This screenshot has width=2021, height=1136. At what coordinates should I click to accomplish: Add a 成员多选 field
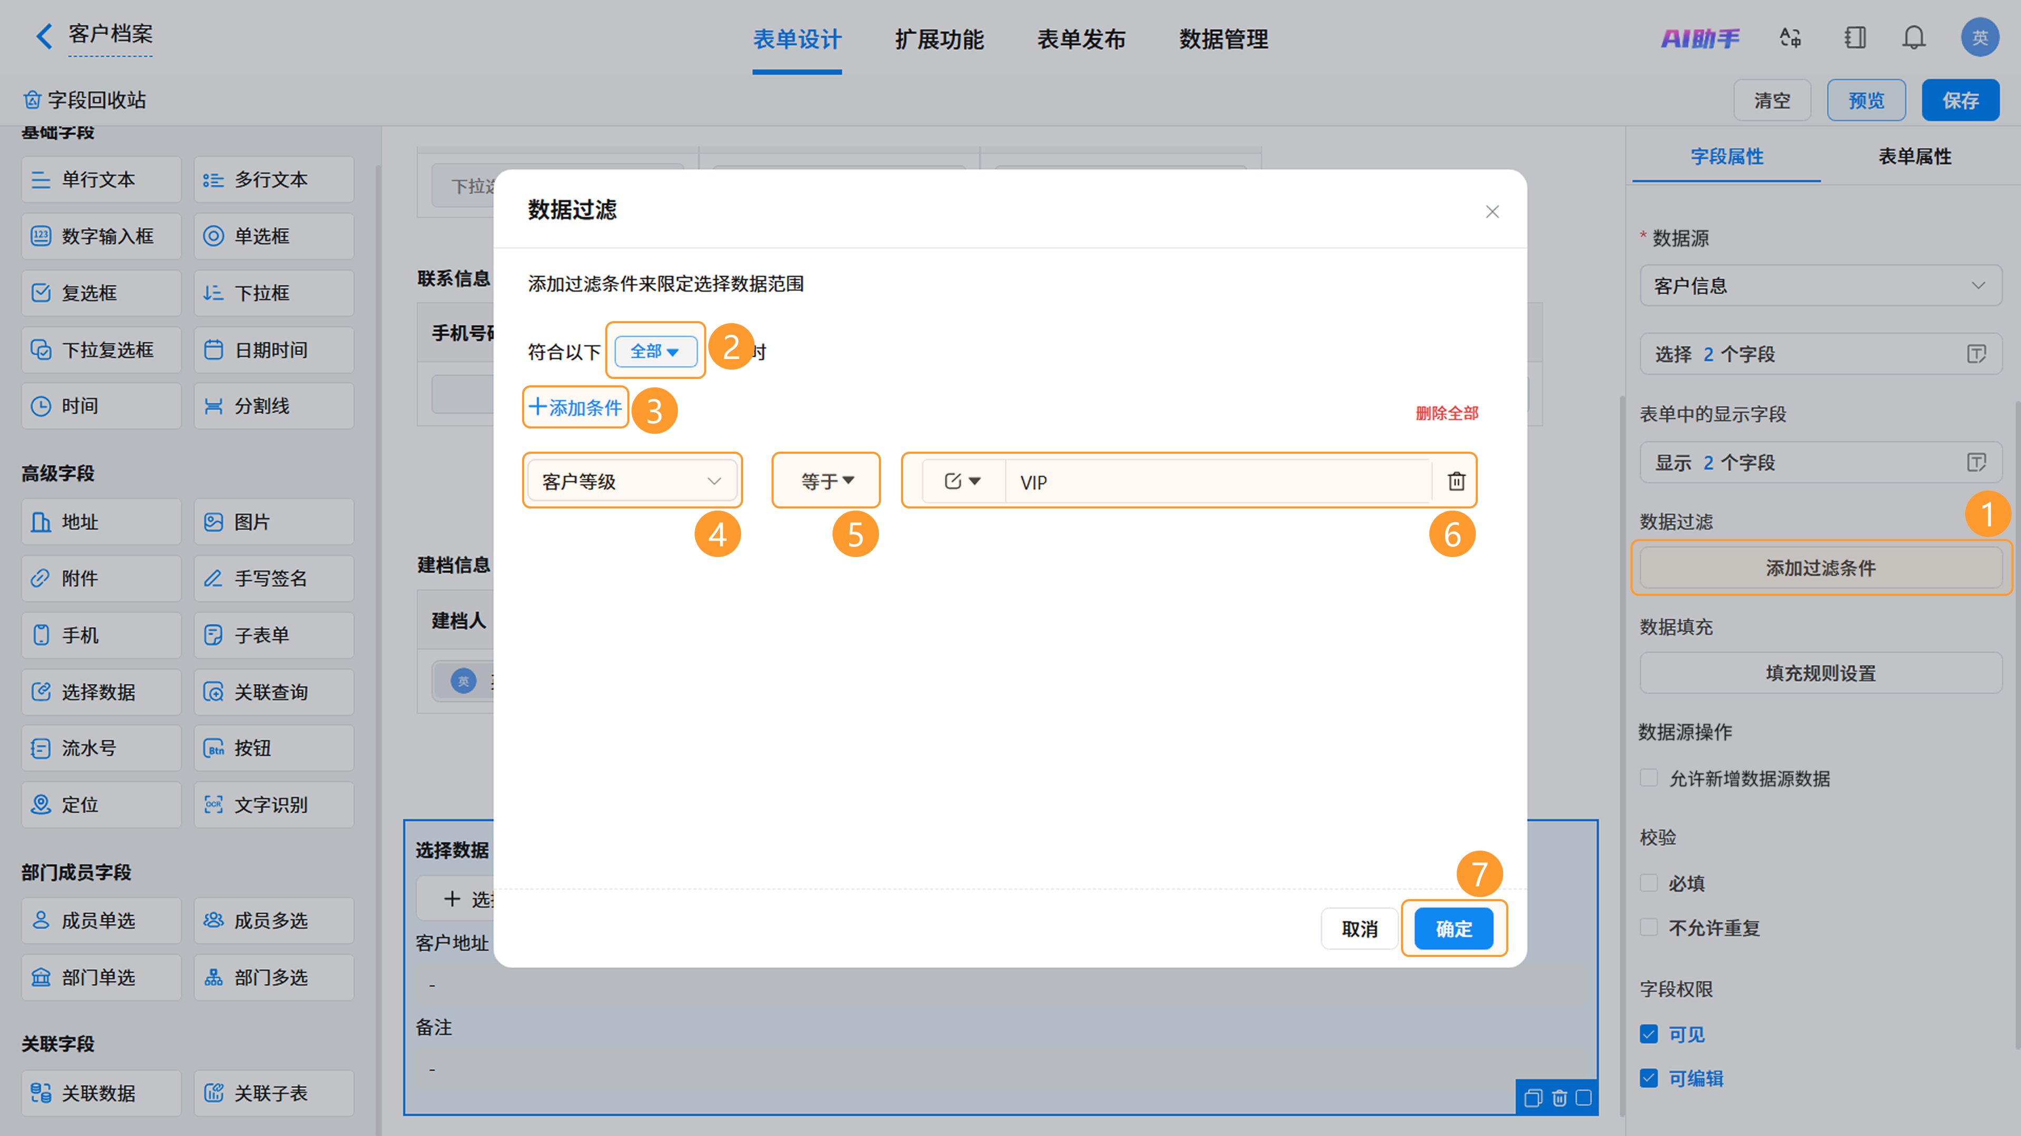click(x=274, y=920)
